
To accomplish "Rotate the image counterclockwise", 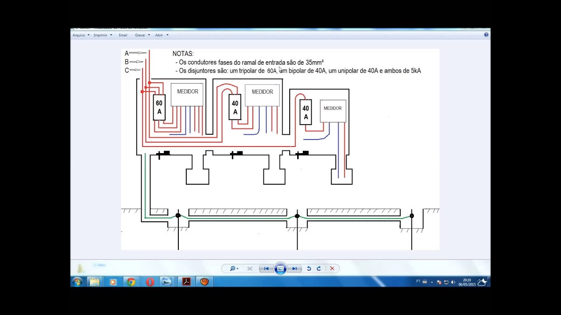I will coord(309,269).
